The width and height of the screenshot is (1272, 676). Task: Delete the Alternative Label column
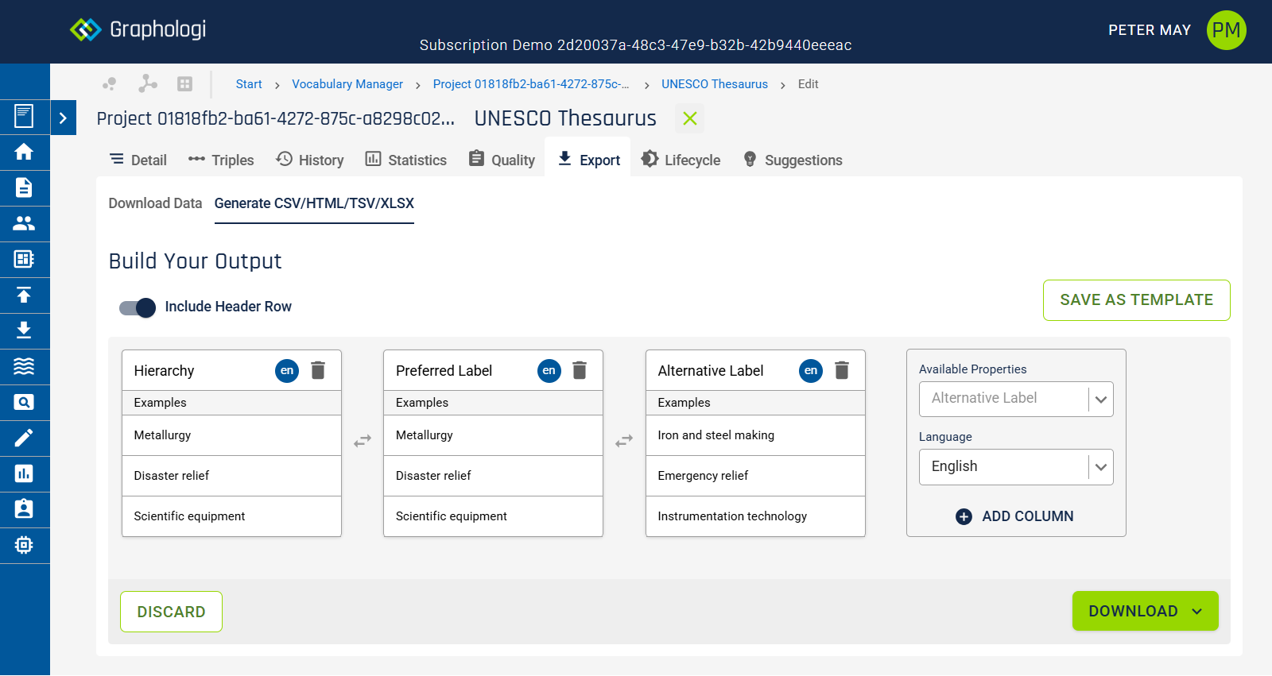click(842, 370)
